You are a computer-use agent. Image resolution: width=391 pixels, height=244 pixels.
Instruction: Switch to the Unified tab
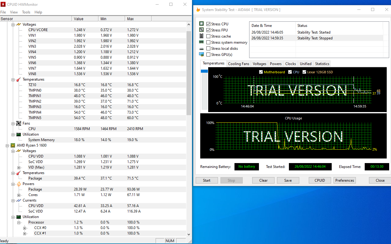pos(306,64)
